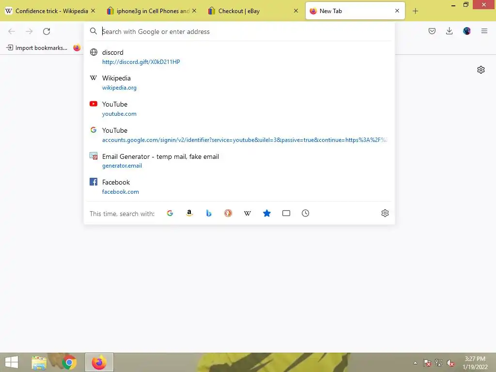Open the Firefox account avatar
Screen dimensions: 496x372
[466, 31]
